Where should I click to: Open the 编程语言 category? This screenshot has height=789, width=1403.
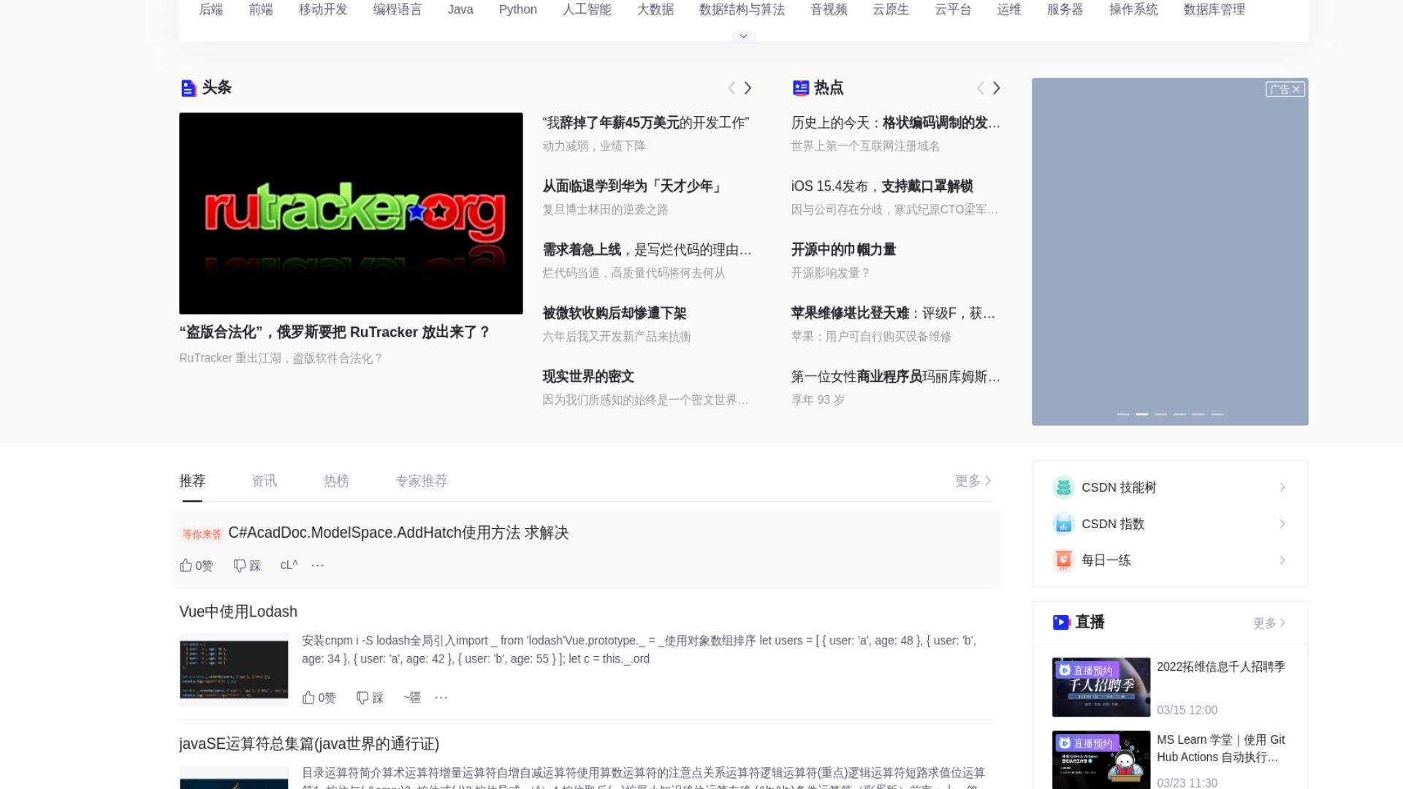click(398, 9)
